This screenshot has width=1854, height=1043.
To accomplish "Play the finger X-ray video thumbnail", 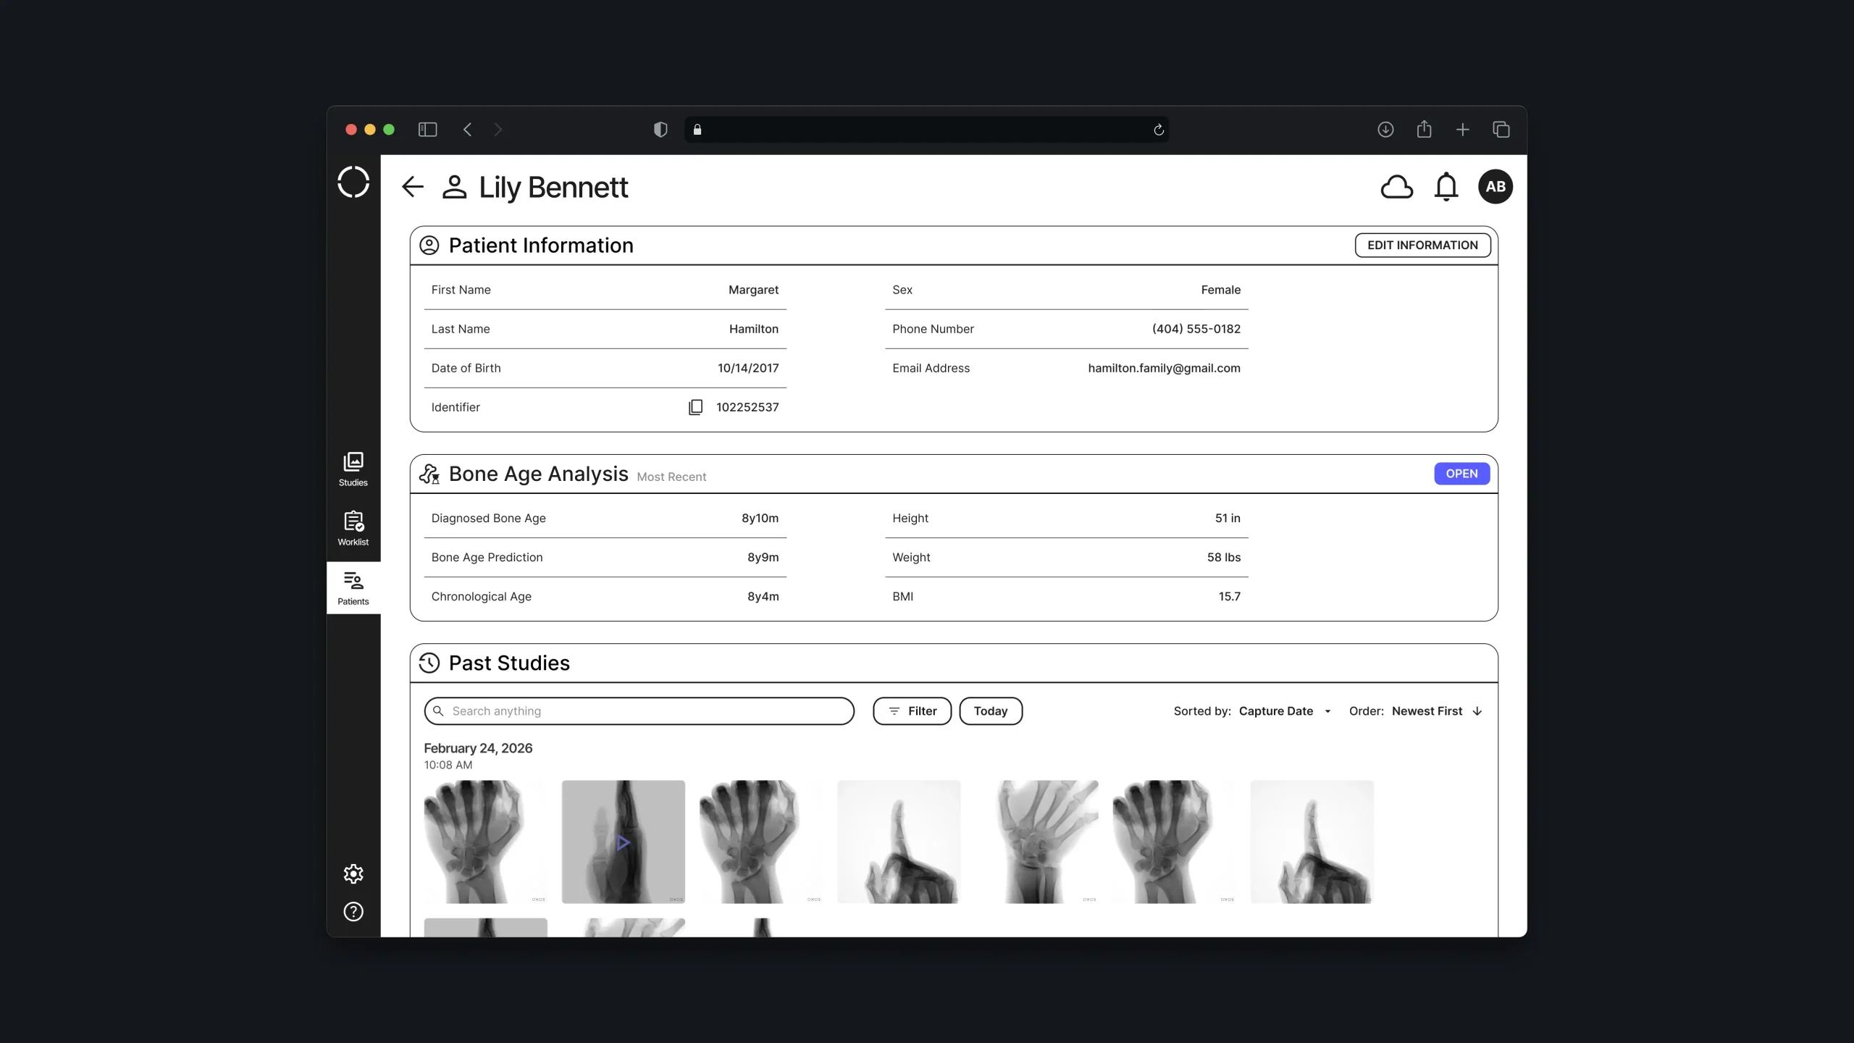I will pyautogui.click(x=623, y=842).
